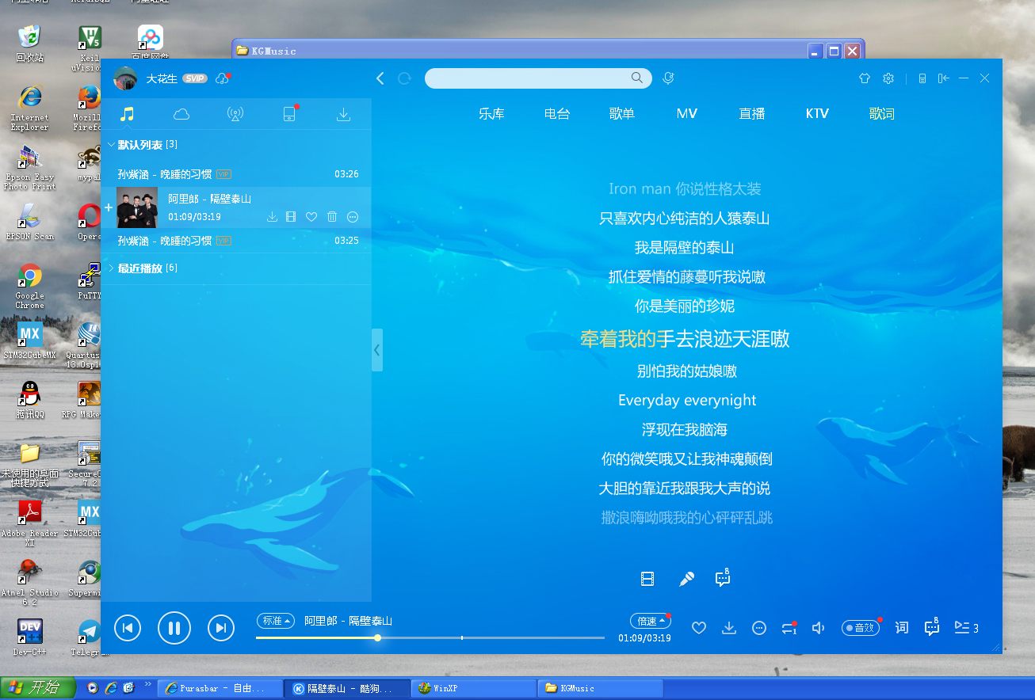Open the 倍速 playback speed dropdown

pos(650,621)
